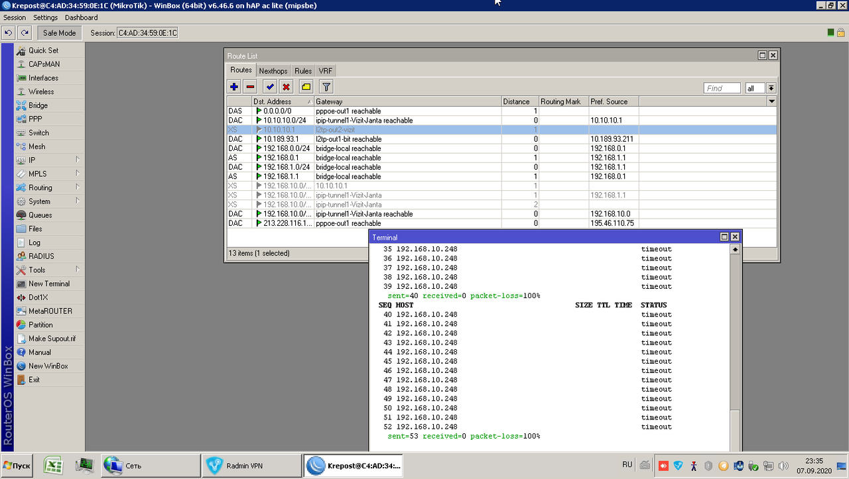Expand MPLS submenu
The image size is (849, 479).
77,174
